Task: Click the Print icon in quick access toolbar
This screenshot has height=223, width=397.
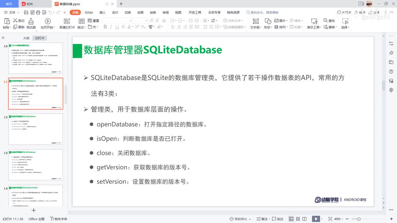Action: [38, 12]
